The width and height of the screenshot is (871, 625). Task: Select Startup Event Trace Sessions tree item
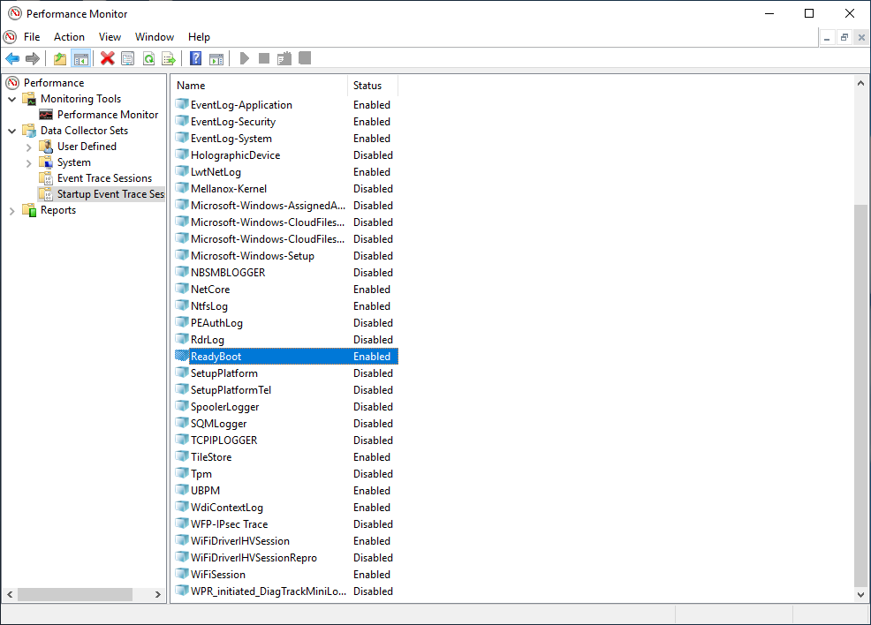point(110,193)
